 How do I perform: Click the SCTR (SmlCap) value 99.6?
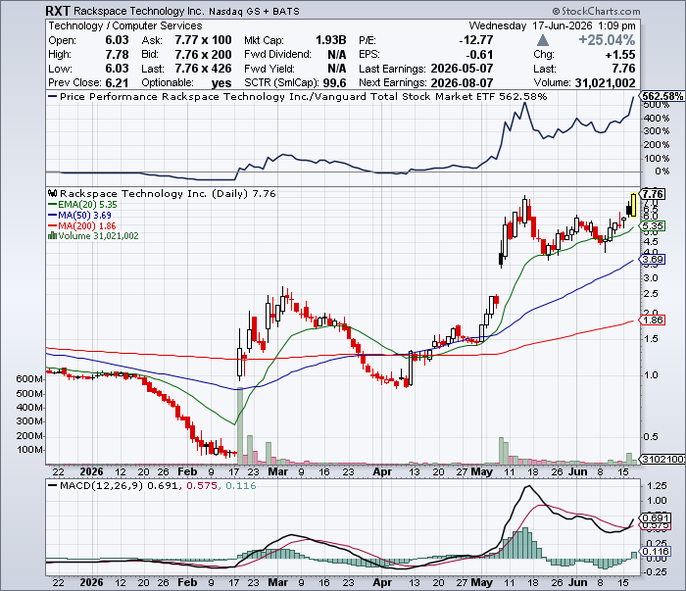[335, 82]
